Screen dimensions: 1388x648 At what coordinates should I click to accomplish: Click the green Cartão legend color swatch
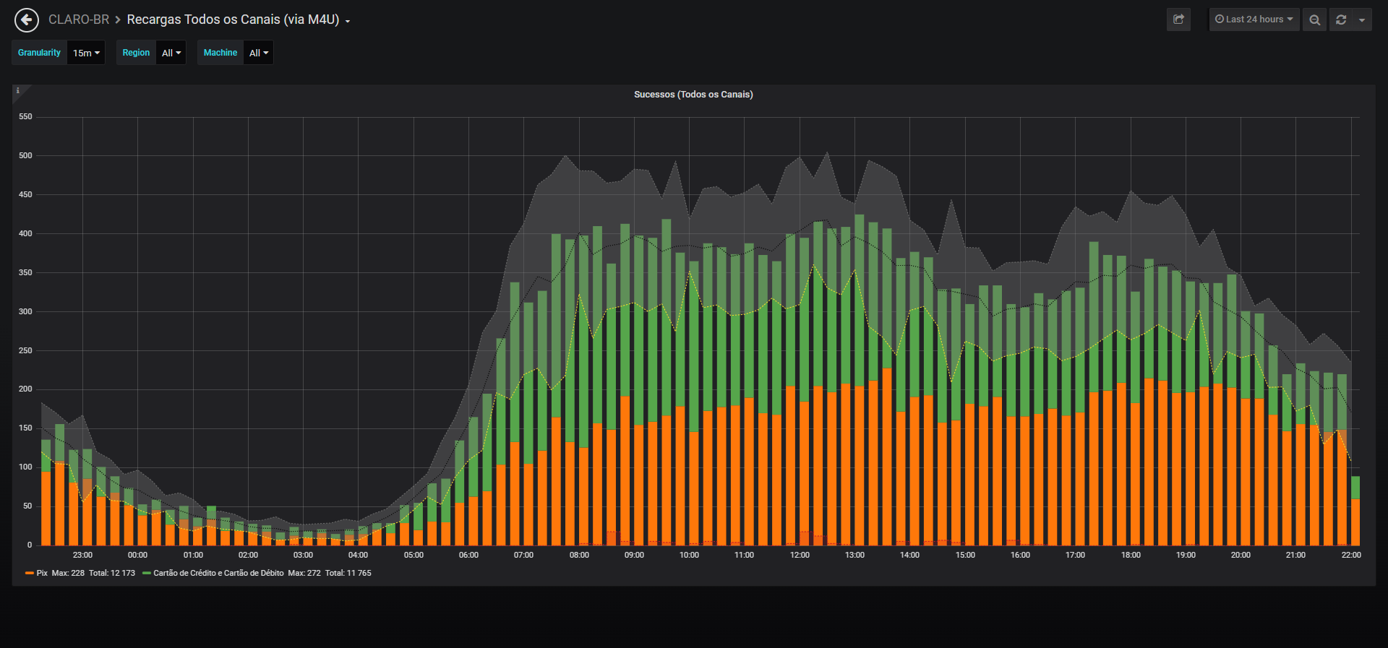click(147, 573)
